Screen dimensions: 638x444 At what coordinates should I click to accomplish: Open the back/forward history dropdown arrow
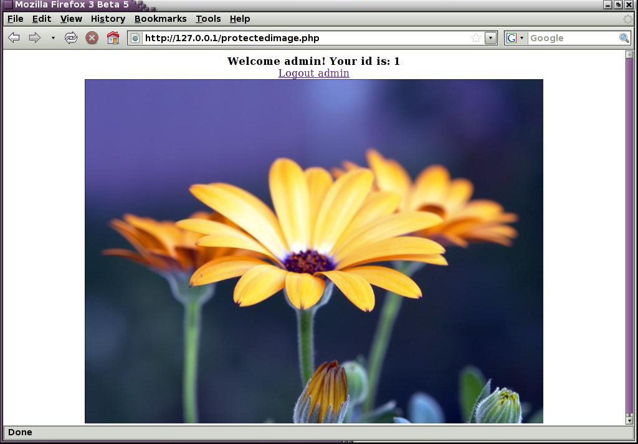[x=53, y=38]
